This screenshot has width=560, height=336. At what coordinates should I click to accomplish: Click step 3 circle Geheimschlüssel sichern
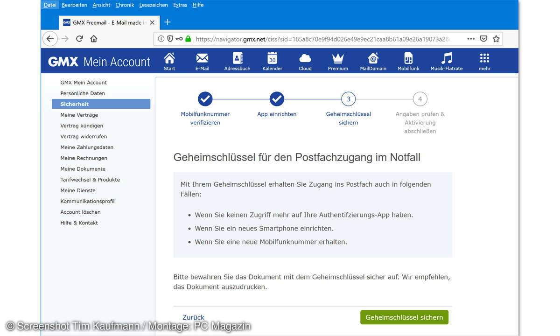coord(349,99)
